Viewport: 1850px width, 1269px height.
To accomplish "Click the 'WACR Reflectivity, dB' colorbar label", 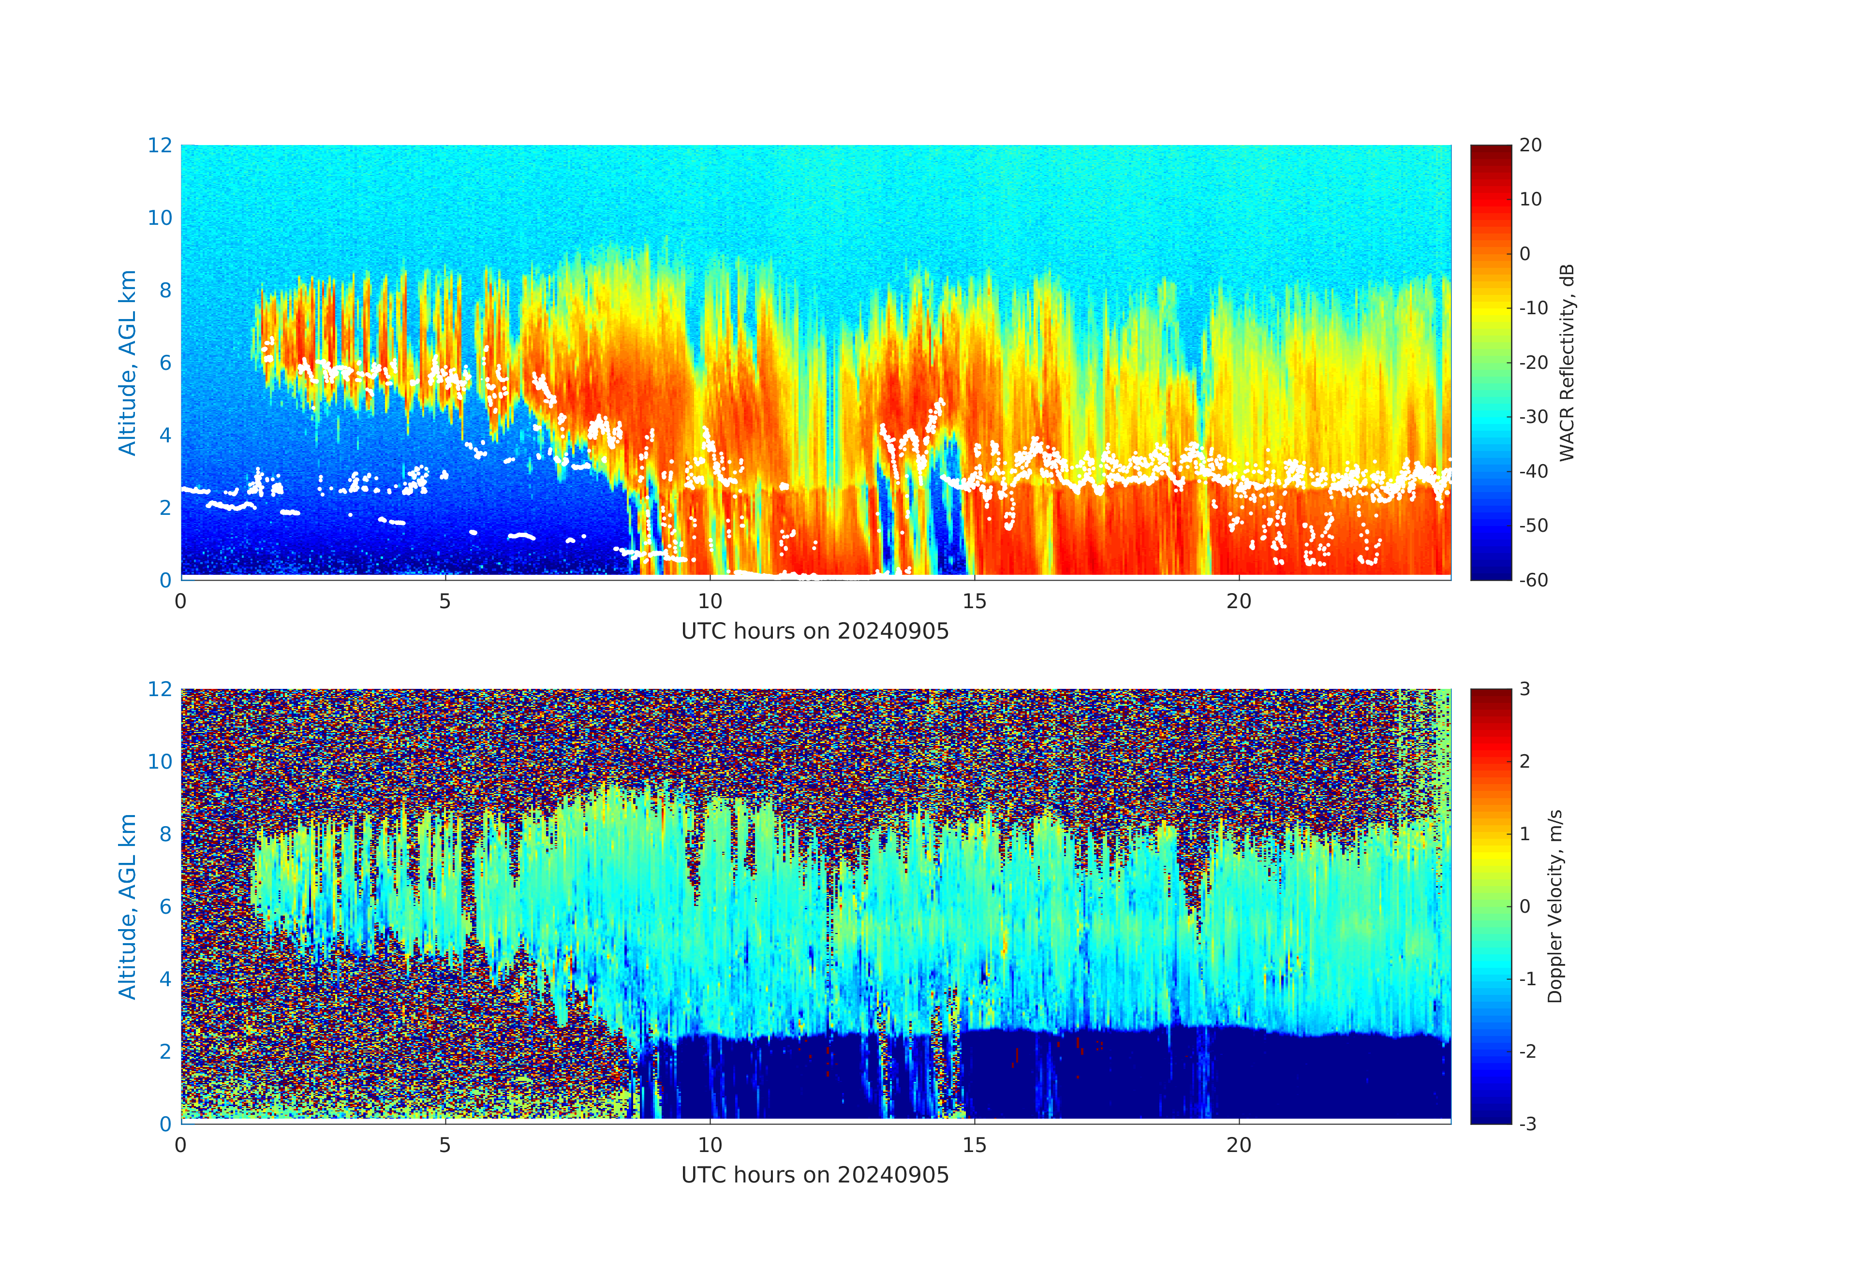I will pyautogui.click(x=1567, y=362).
